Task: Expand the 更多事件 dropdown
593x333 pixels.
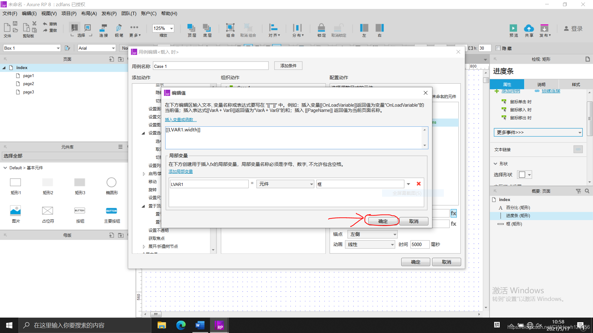Action: coord(538,133)
